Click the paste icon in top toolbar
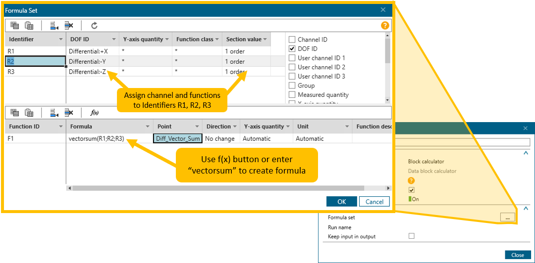535x263 pixels. 29,26
